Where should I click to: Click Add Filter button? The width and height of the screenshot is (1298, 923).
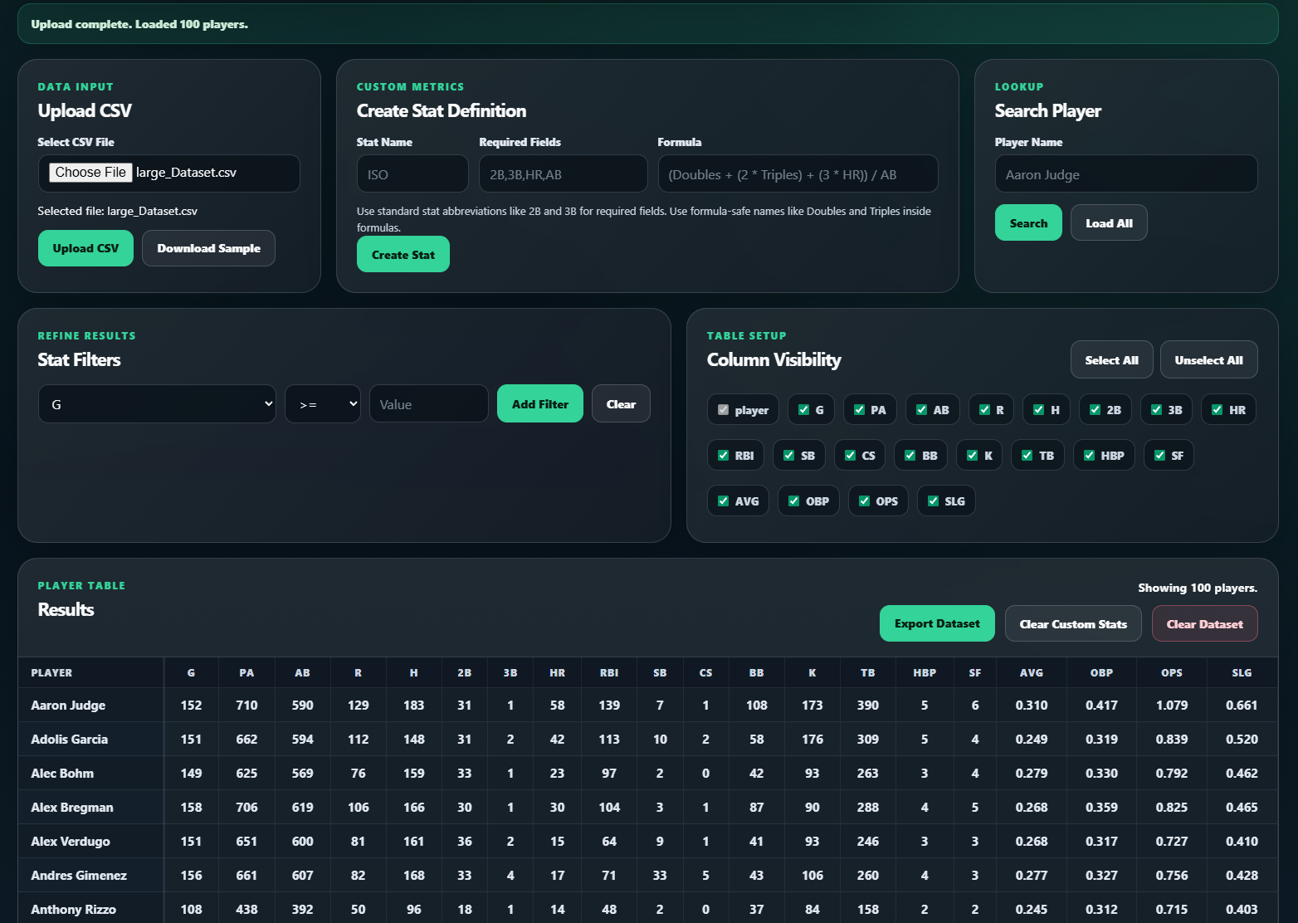point(540,404)
